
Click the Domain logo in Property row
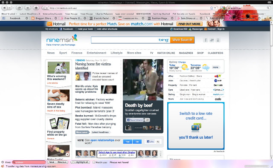218,85
